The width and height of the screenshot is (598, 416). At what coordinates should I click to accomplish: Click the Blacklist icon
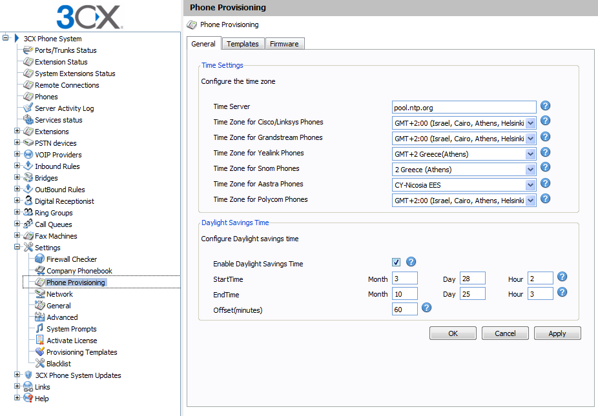coord(39,363)
